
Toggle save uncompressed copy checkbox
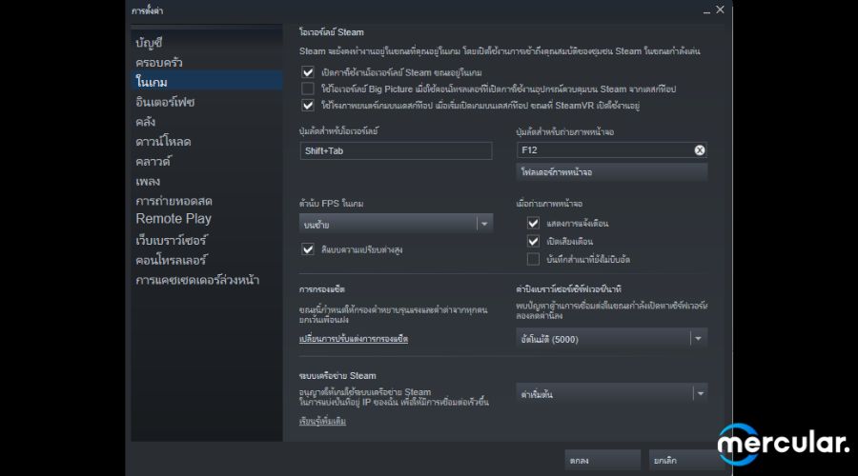(533, 259)
